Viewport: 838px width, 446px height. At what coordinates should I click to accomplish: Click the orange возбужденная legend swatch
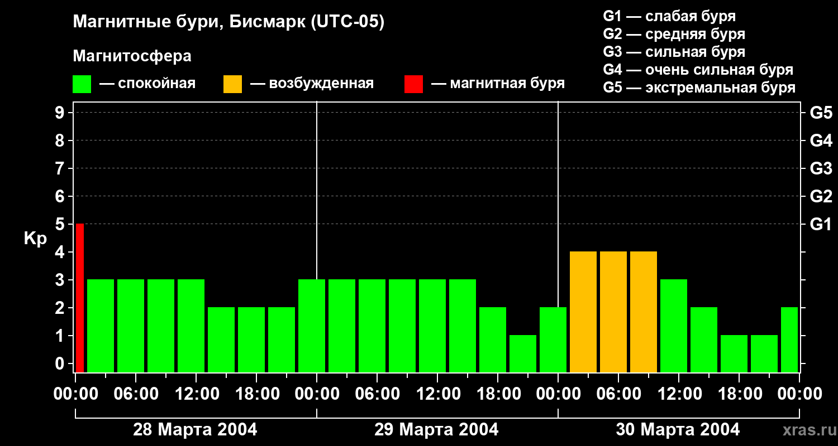pyautogui.click(x=232, y=84)
